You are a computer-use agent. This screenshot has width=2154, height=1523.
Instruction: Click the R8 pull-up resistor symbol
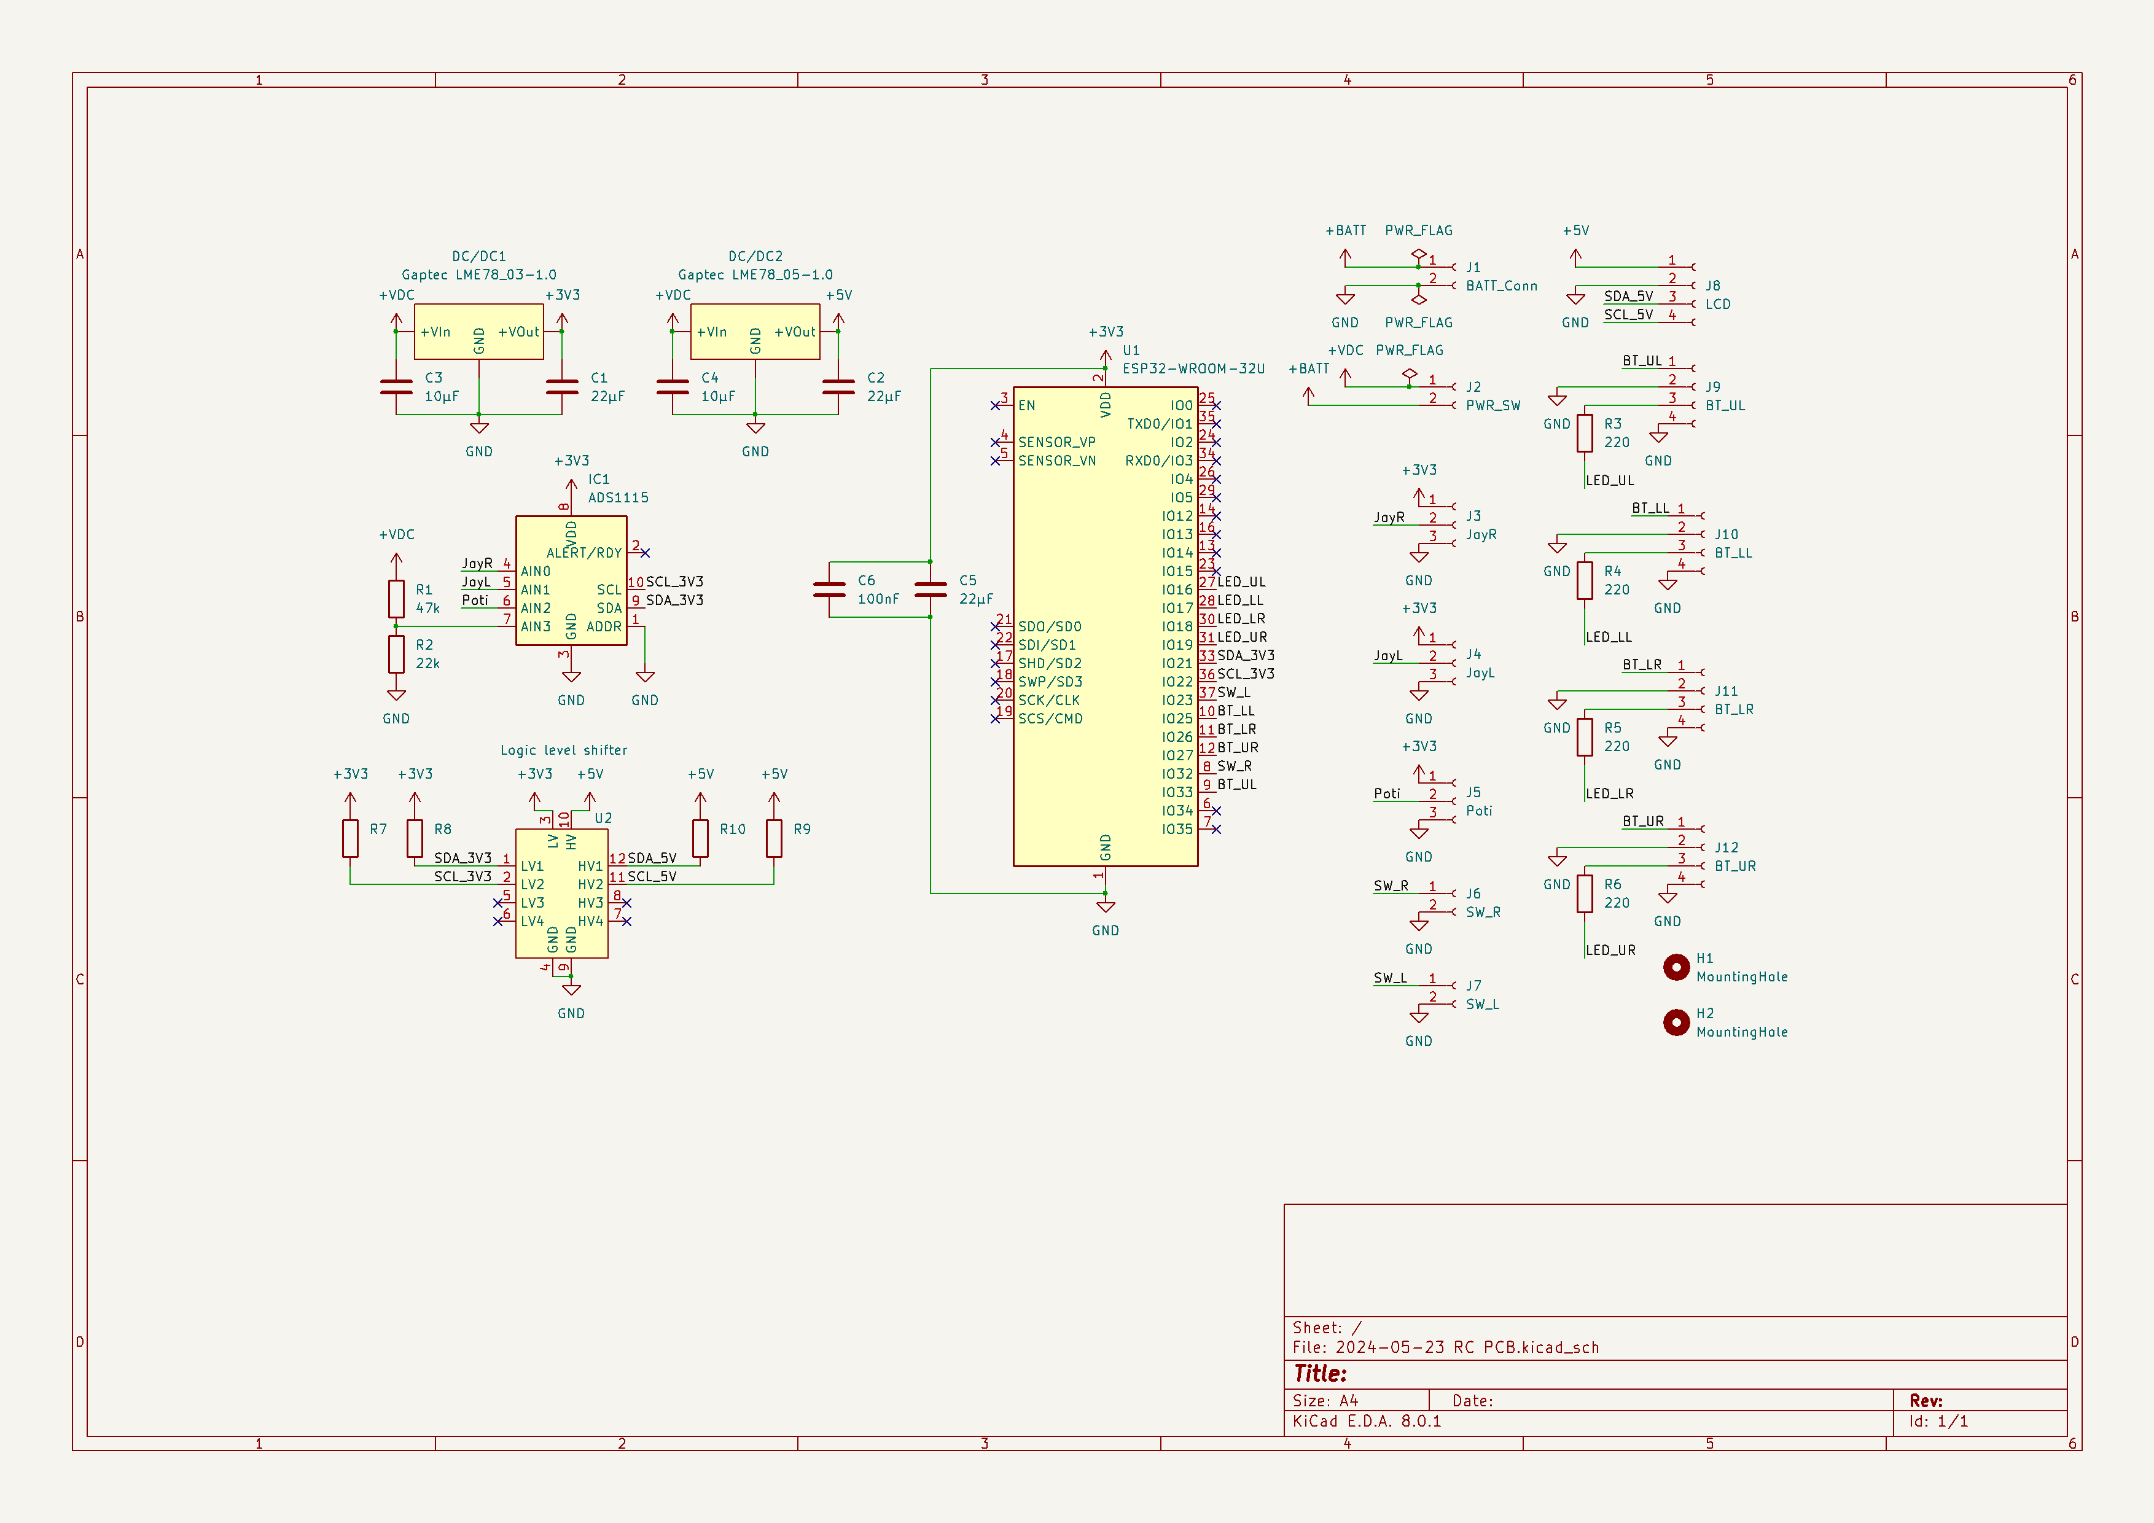click(x=415, y=838)
